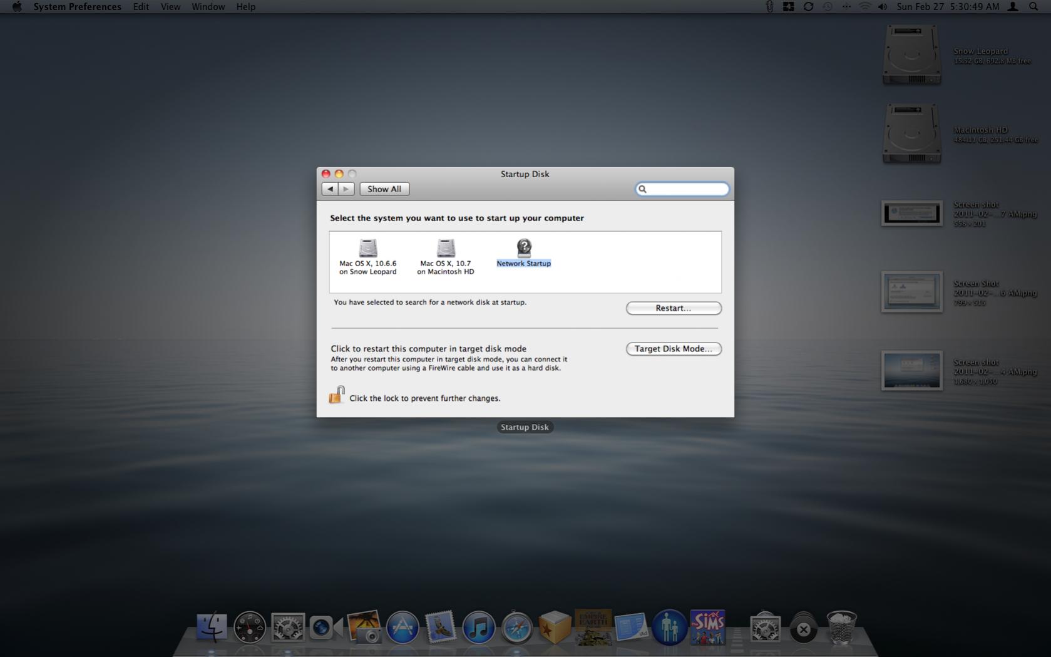The width and height of the screenshot is (1051, 657).
Task: Click the sync arrows menu bar icon
Action: 808,6
